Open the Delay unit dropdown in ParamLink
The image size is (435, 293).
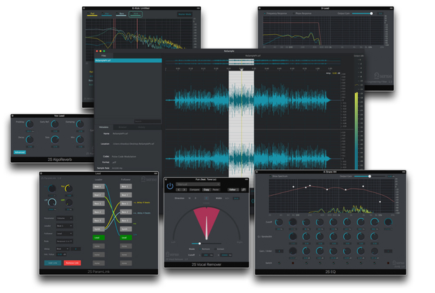63,249
